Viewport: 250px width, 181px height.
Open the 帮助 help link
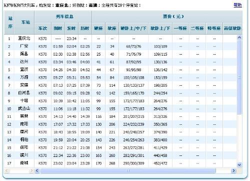tap(237, 5)
